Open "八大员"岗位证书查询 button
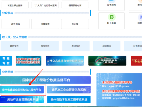Screen dimensions: 142x107 coord(45,5)
